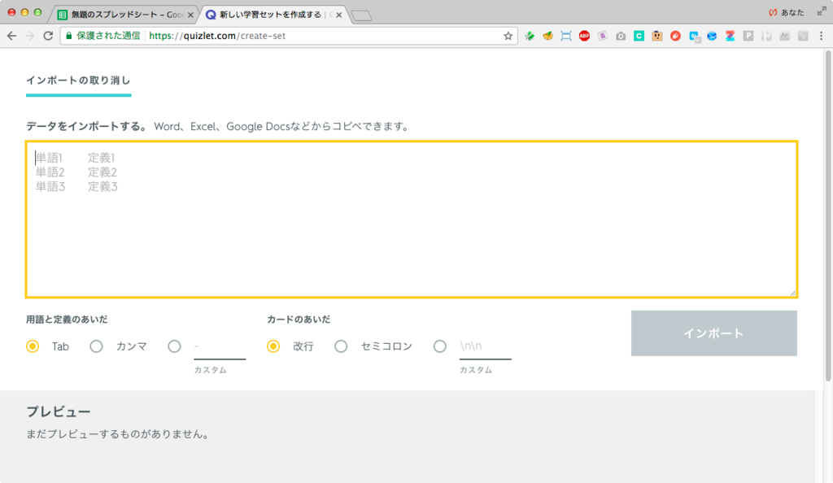Open a new browser tab
833x483 pixels.
(362, 16)
